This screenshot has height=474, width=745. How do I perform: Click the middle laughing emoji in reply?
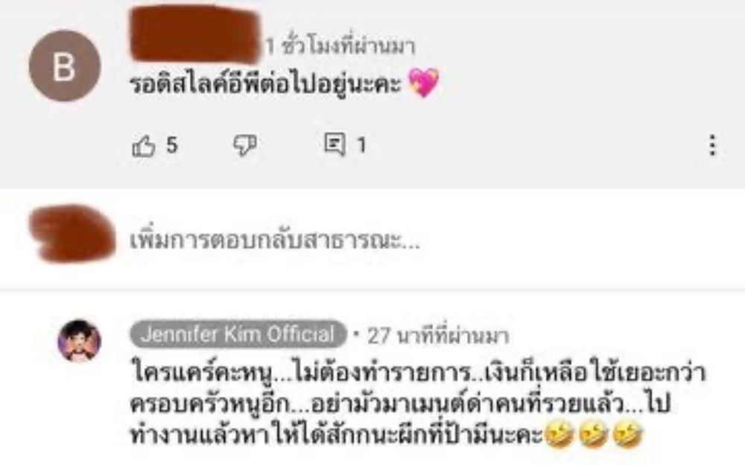[593, 435]
